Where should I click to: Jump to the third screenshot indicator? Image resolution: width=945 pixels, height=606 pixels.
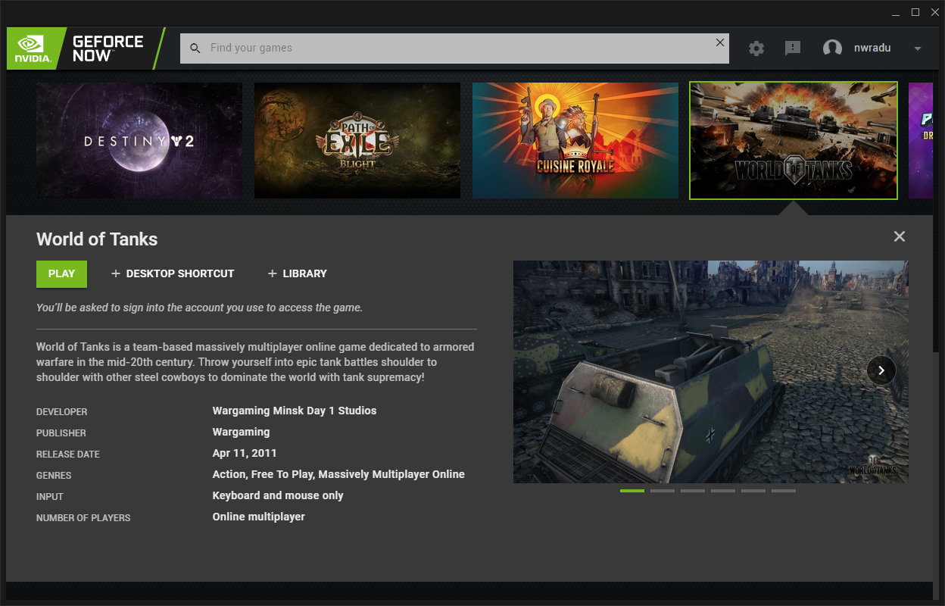[693, 491]
